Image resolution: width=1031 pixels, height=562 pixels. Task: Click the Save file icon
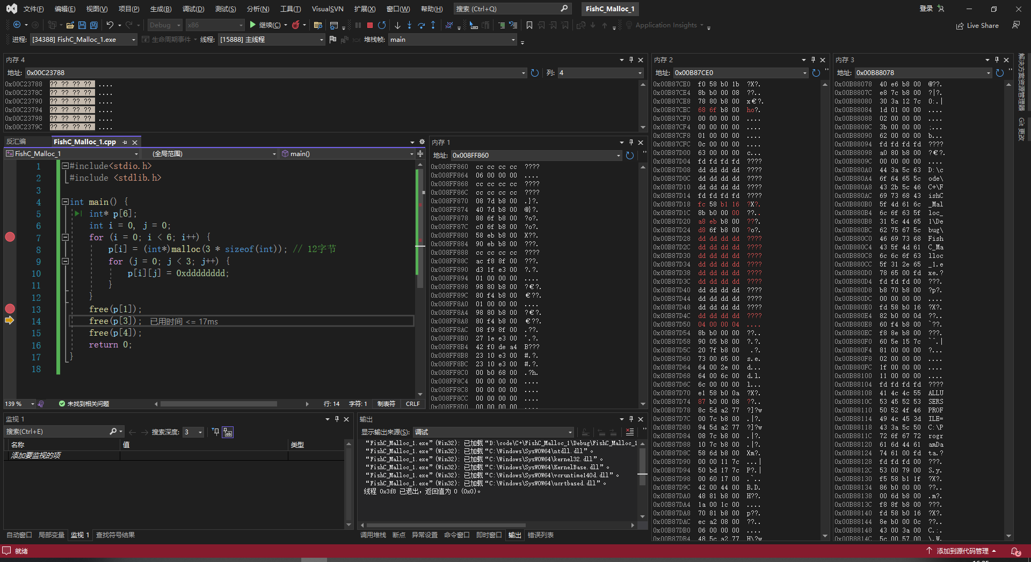(x=82, y=25)
